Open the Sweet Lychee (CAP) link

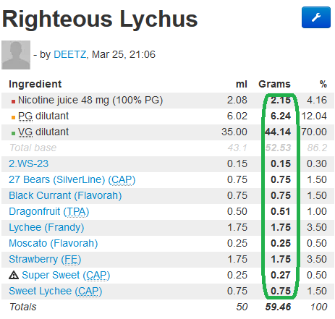56,291
